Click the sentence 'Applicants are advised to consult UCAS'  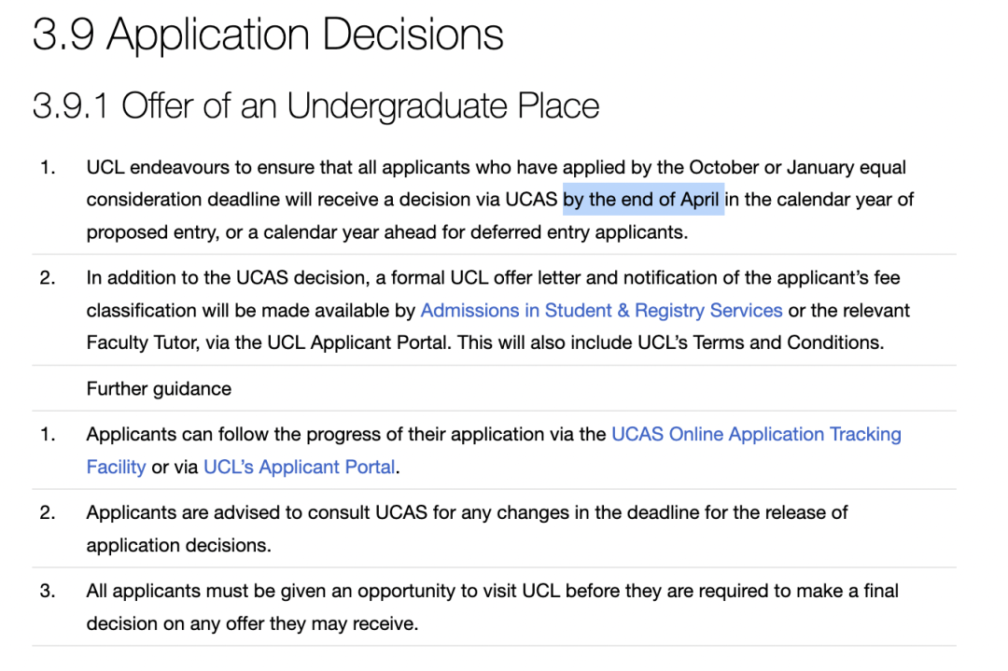(468, 529)
